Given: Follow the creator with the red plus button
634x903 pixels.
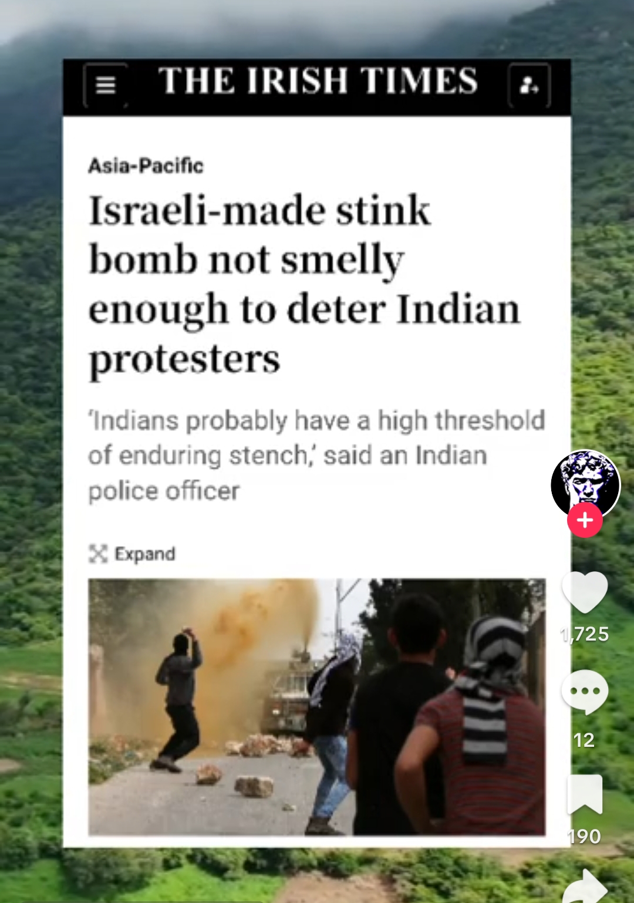Looking at the screenshot, I should coord(585,520).
